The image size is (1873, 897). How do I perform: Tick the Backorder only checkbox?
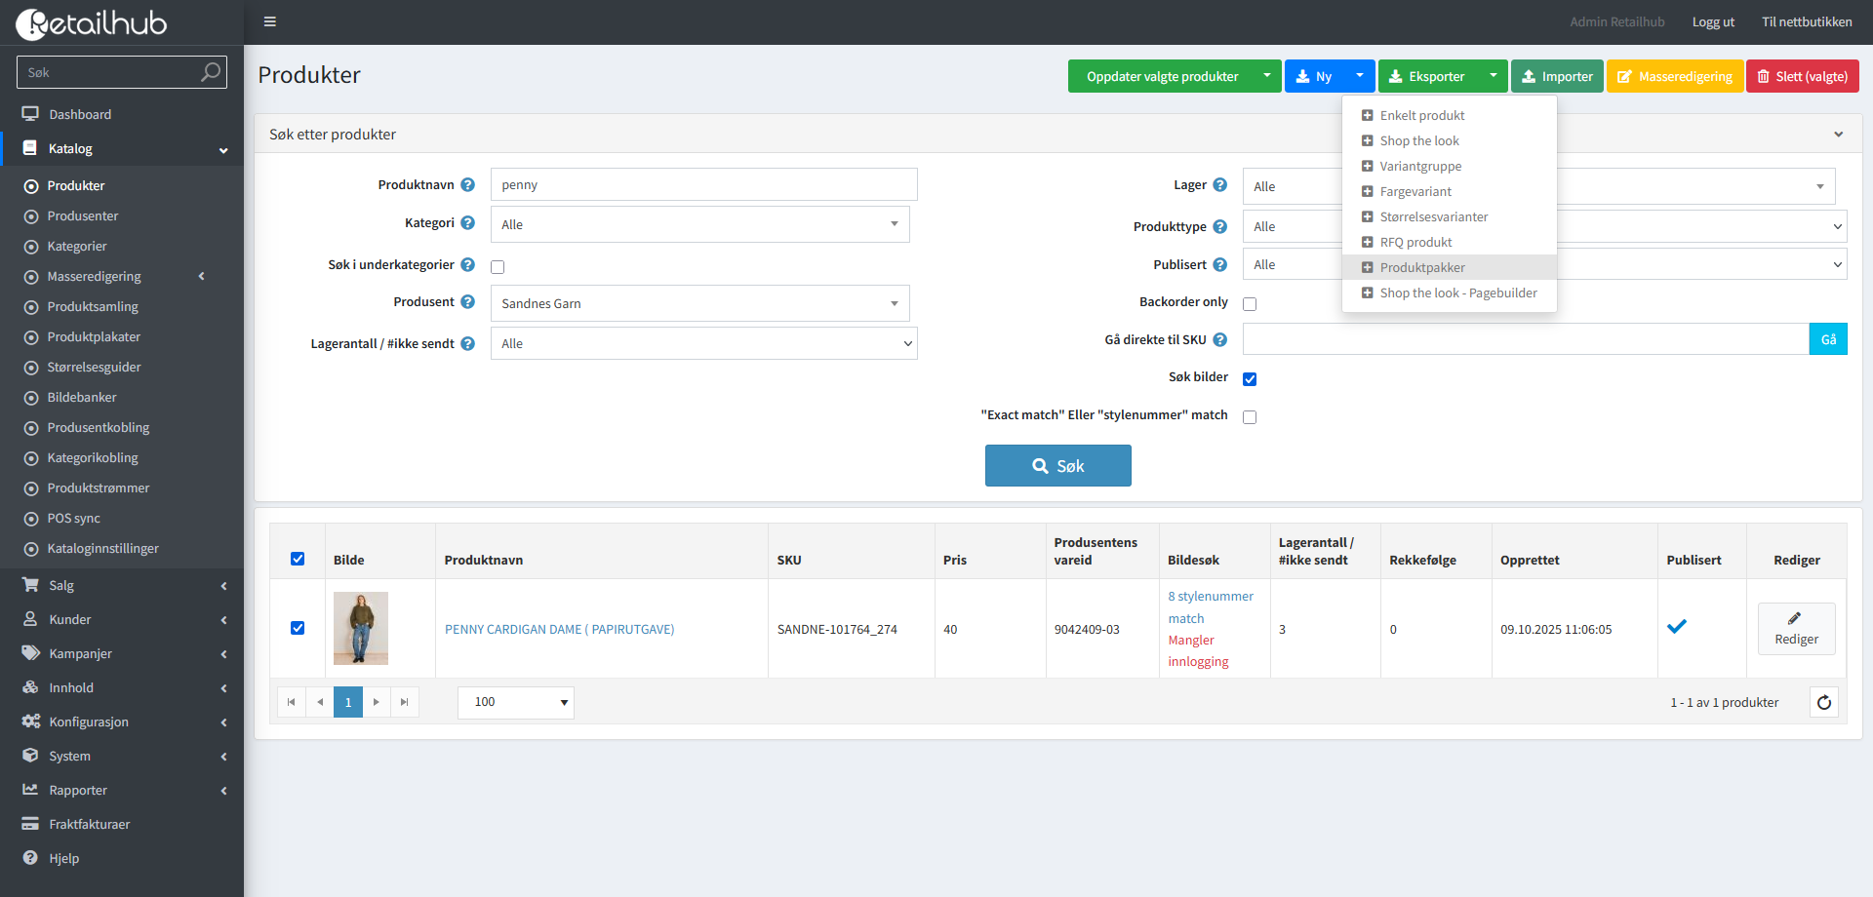tap(1250, 304)
